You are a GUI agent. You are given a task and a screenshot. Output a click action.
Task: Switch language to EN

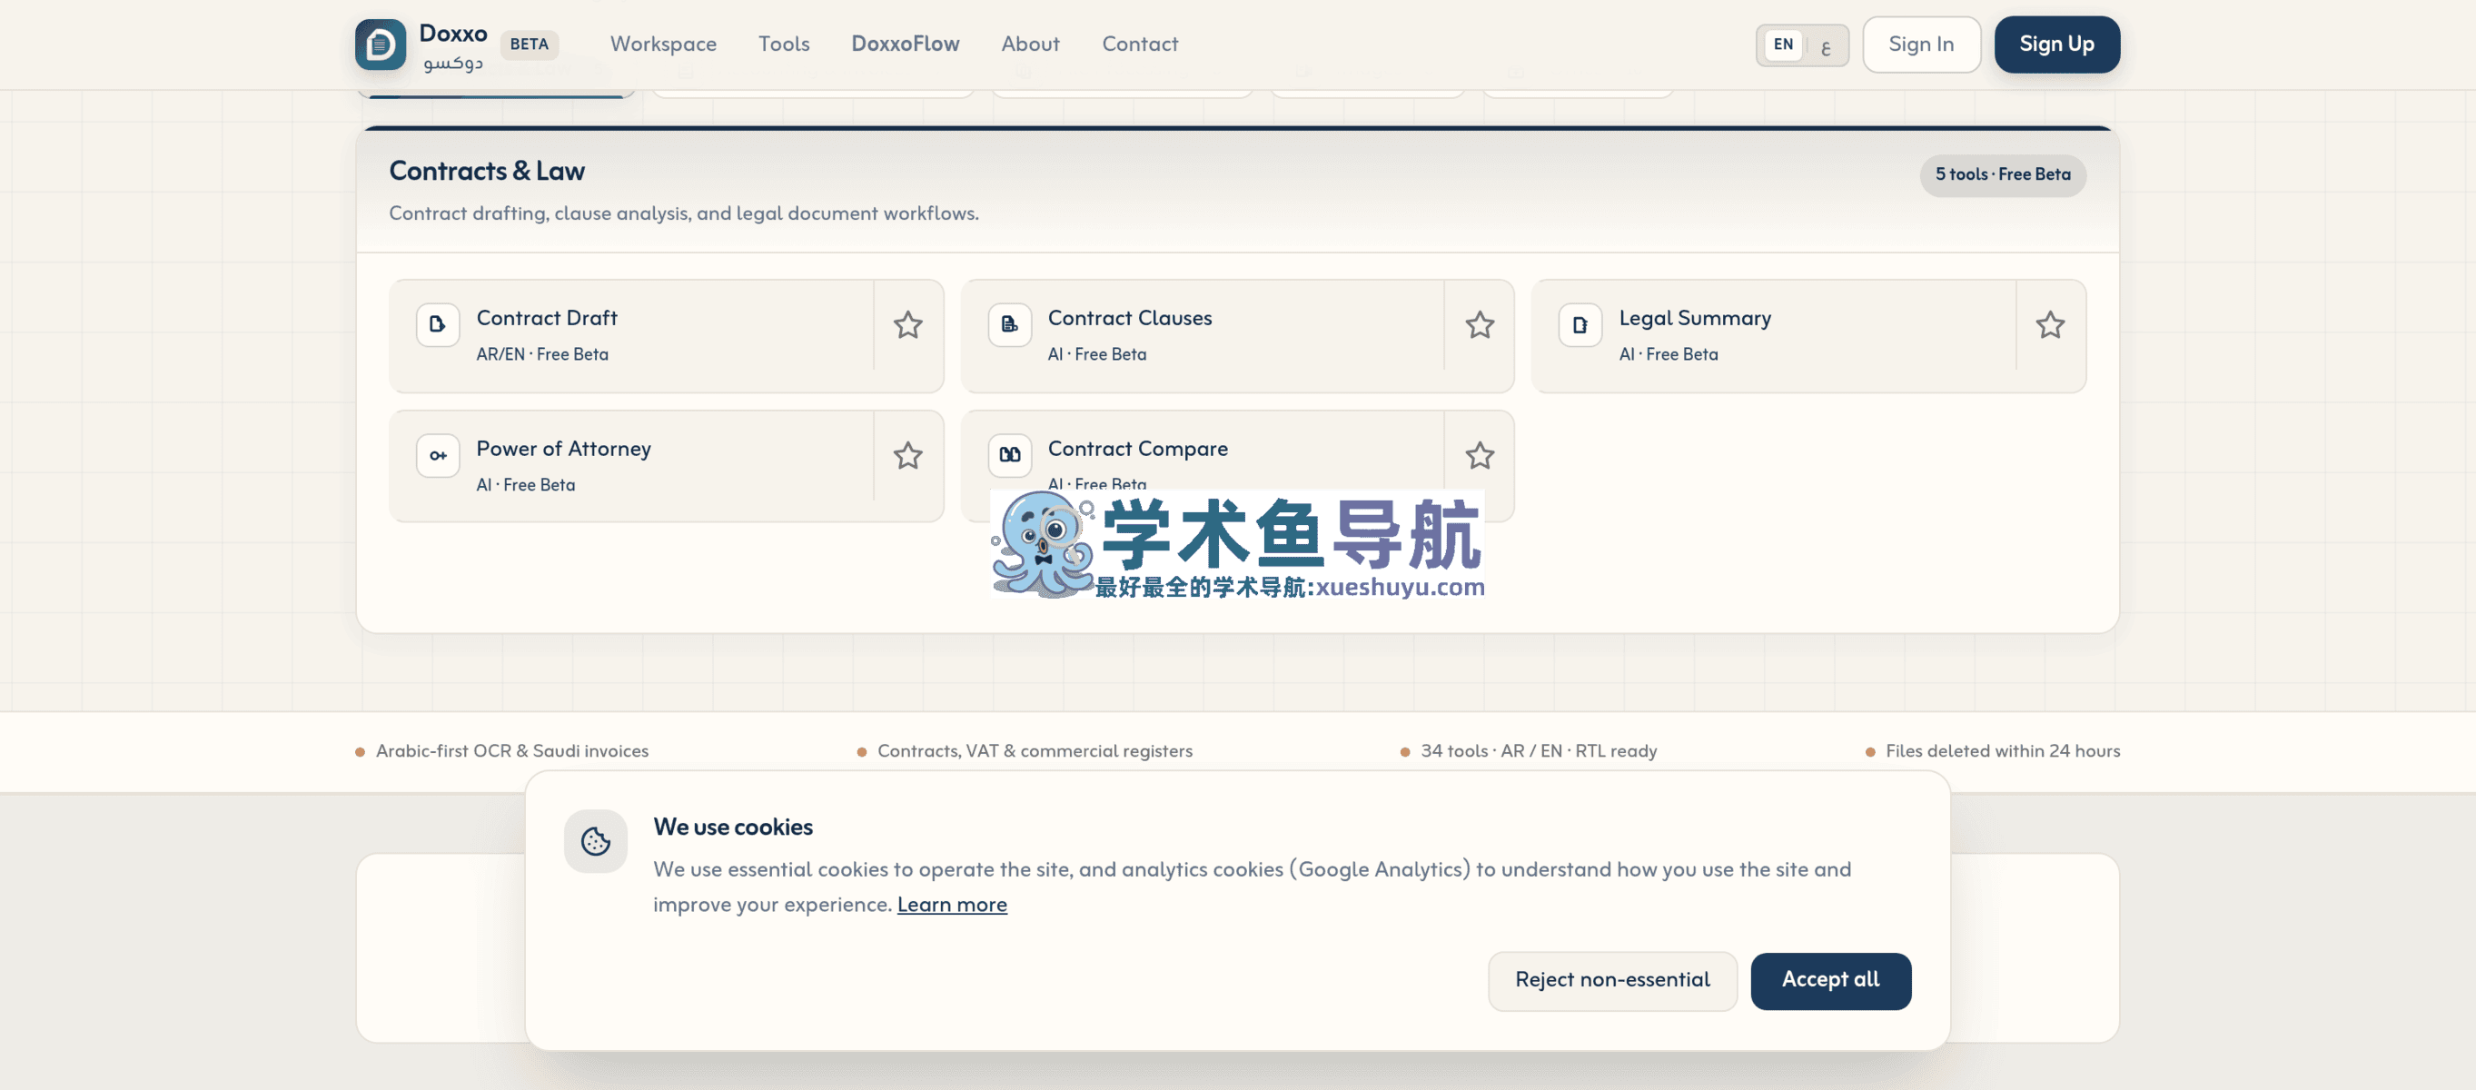pos(1783,45)
